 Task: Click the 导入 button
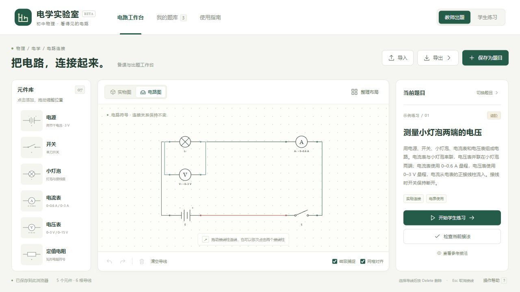398,58
